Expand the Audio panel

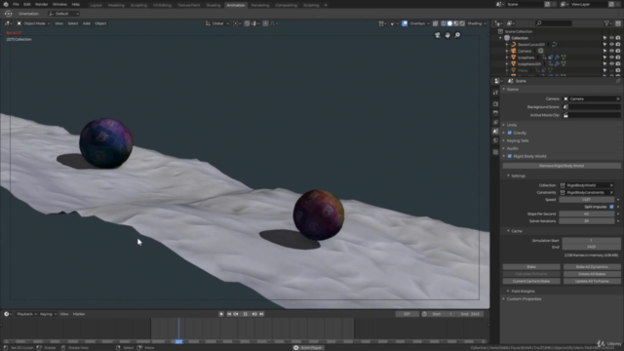point(512,148)
